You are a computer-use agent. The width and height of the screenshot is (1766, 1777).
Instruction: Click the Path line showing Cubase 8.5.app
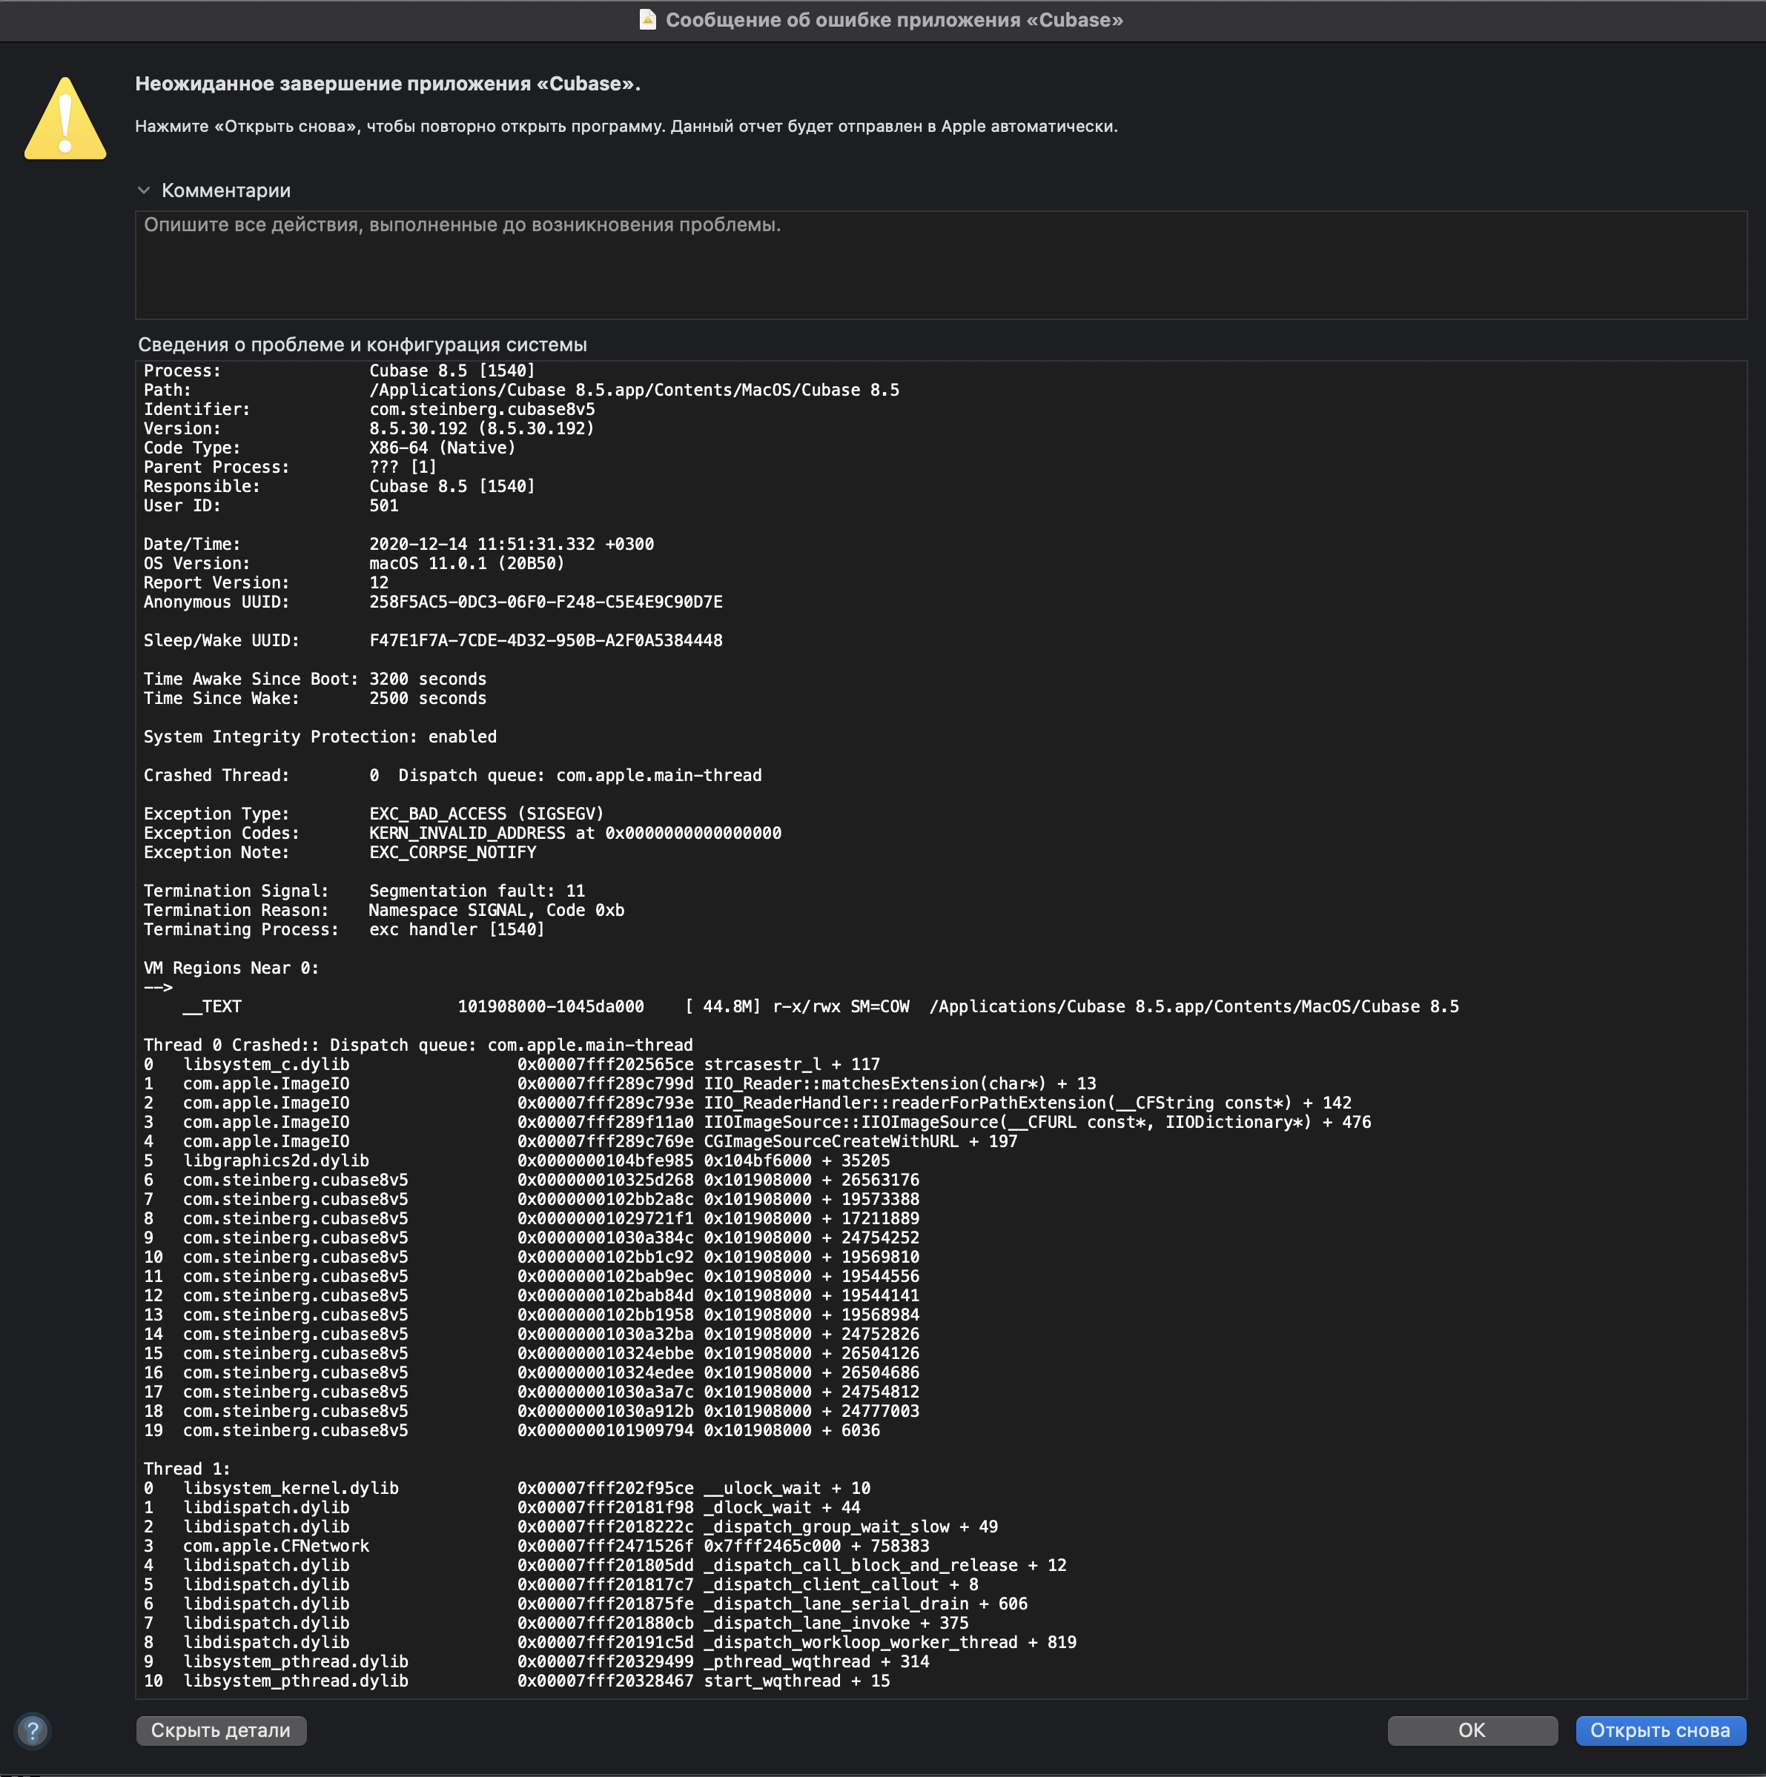521,390
